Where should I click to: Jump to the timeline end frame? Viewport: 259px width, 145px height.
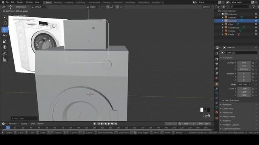tap(116, 124)
